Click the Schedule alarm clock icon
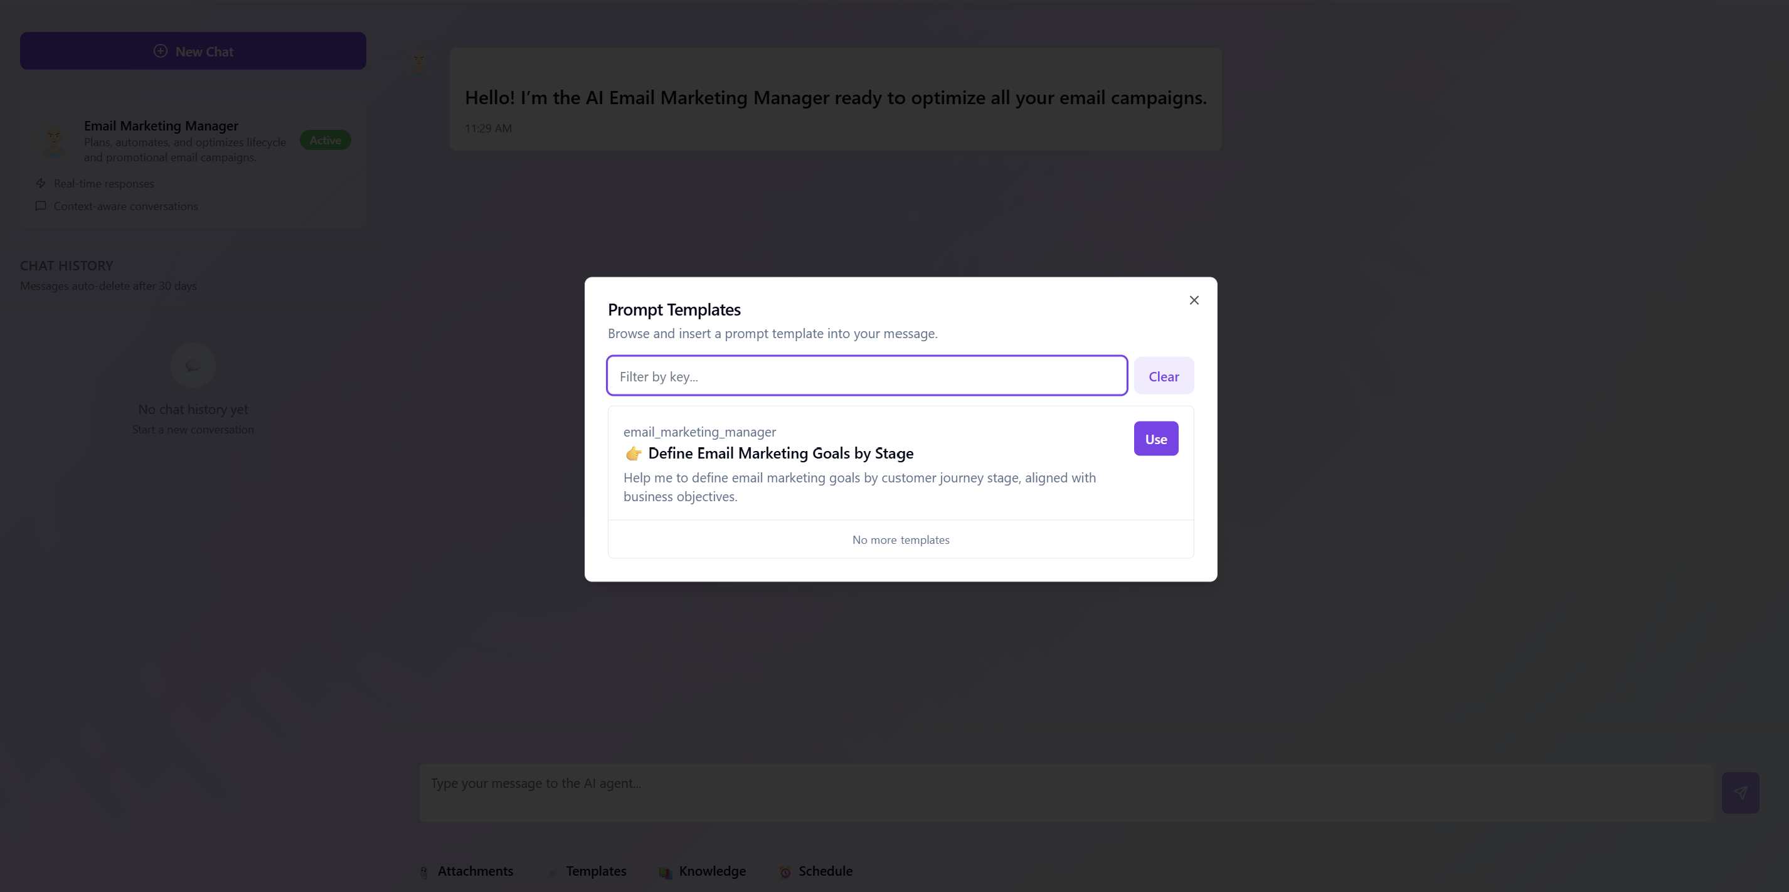Viewport: 1789px width, 892px height. (785, 872)
